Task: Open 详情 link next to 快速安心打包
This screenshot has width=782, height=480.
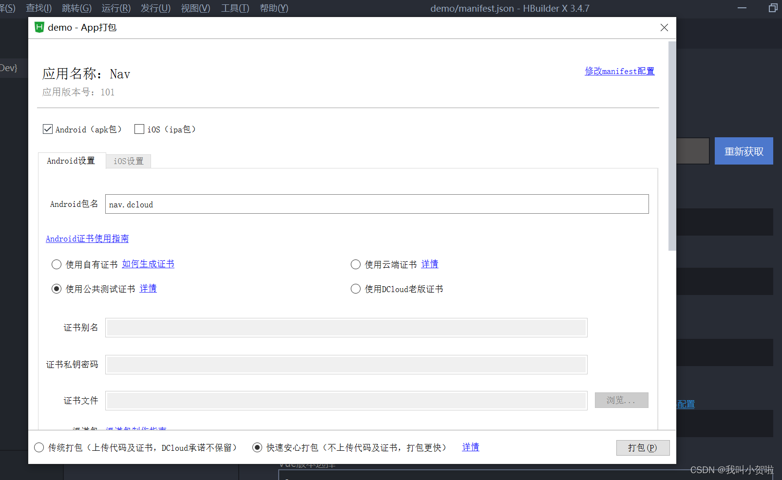Action: (471, 447)
